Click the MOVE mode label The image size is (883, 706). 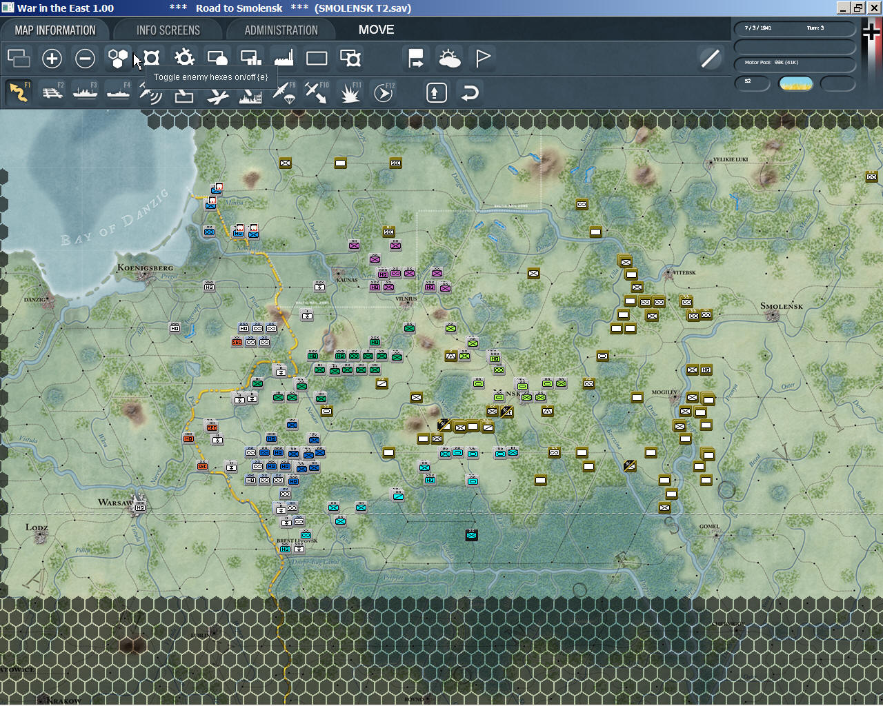click(376, 30)
